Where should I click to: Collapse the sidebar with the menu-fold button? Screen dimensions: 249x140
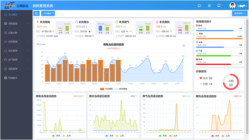click(36, 13)
